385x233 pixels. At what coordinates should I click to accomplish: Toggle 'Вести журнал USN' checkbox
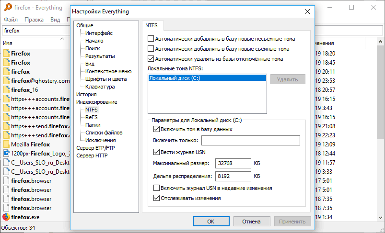pyautogui.click(x=156, y=152)
